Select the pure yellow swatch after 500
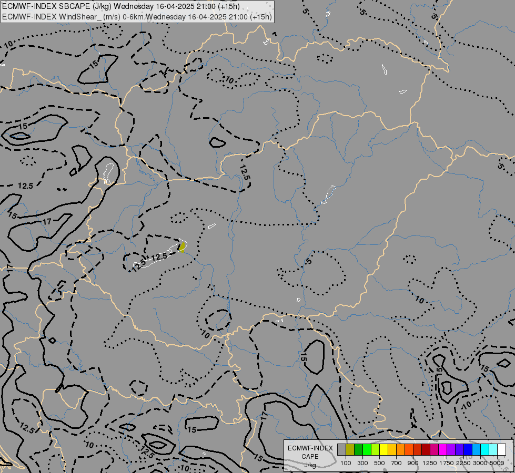The height and width of the screenshot is (473, 515). [383, 449]
